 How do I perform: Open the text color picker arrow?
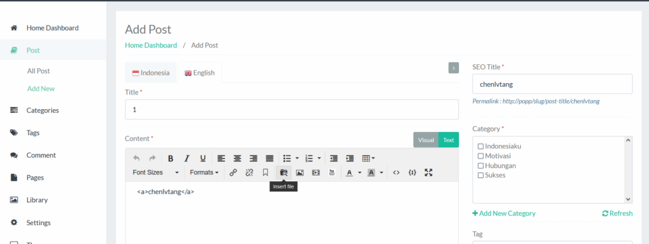click(x=360, y=172)
